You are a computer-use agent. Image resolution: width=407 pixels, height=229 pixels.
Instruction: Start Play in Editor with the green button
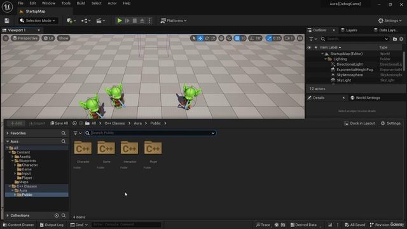(120, 20)
